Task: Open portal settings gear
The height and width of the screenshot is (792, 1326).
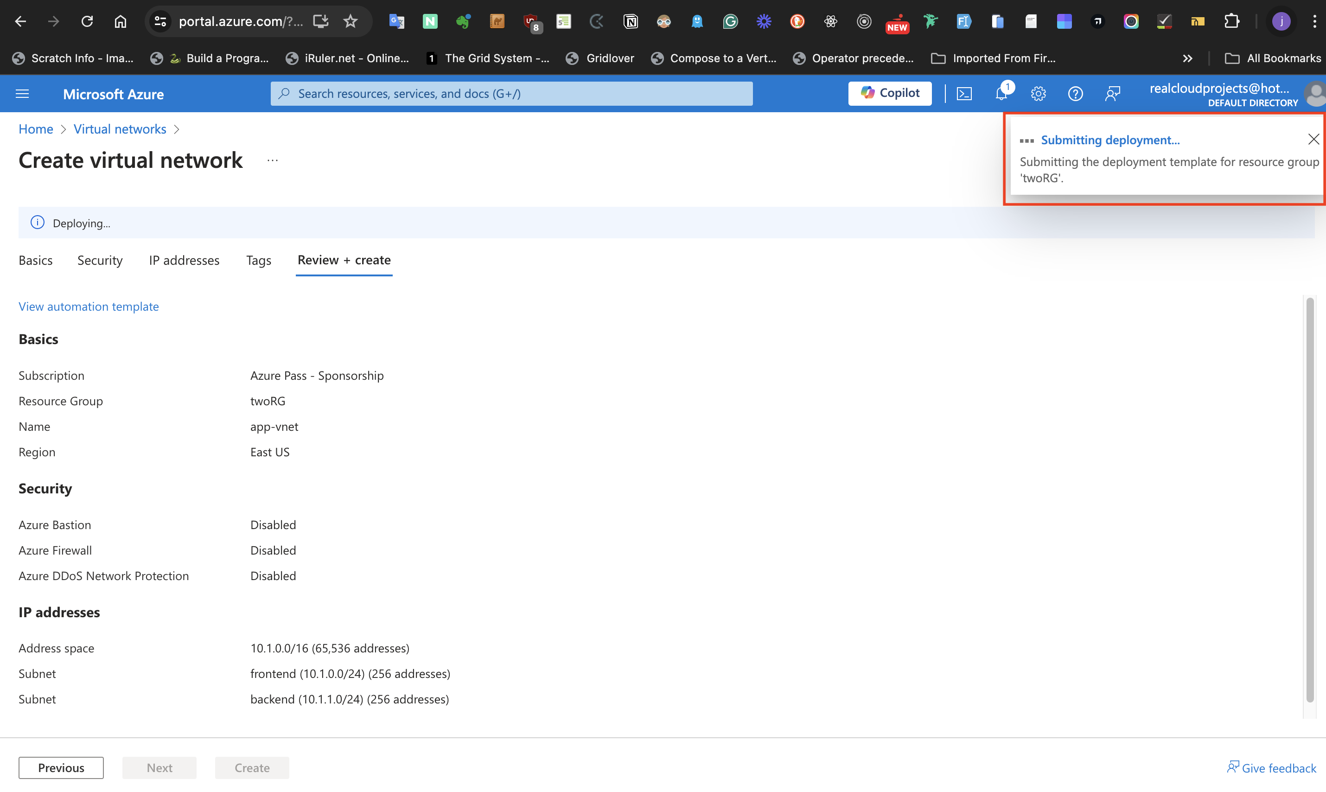Action: [1038, 94]
